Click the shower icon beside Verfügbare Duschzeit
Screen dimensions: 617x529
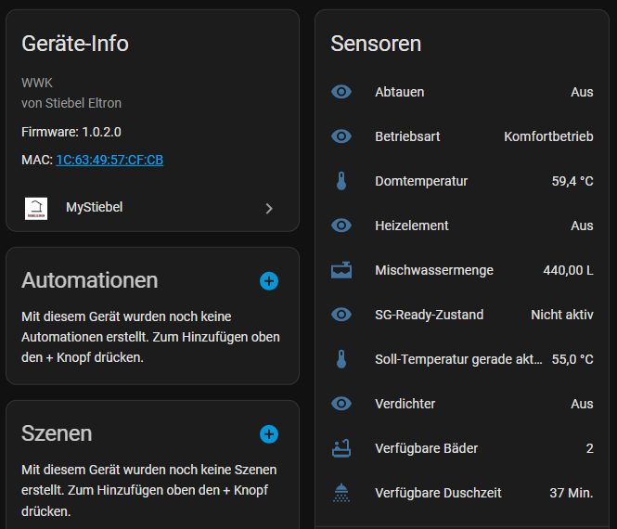tap(341, 493)
